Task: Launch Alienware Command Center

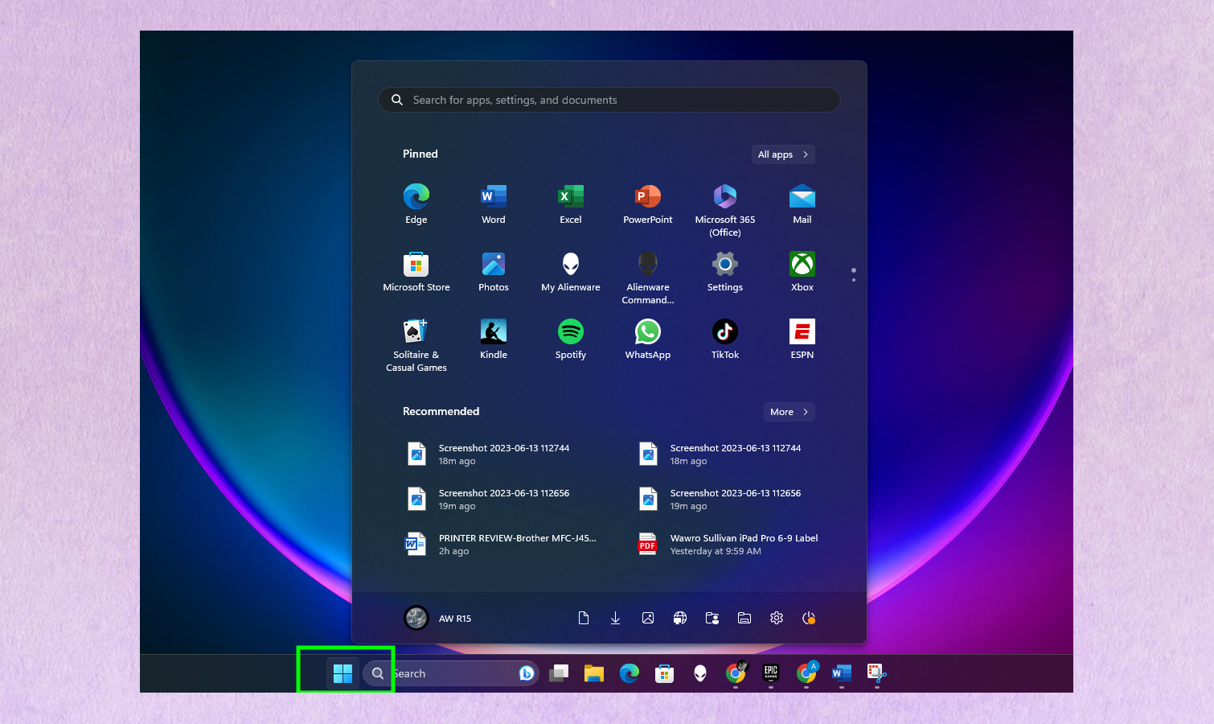Action: pyautogui.click(x=648, y=278)
